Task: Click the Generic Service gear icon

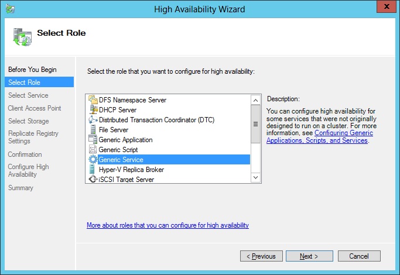Action: 93,159
